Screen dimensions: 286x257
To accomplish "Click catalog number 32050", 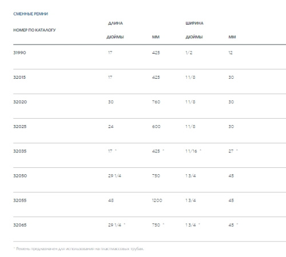I will point(20,176).
